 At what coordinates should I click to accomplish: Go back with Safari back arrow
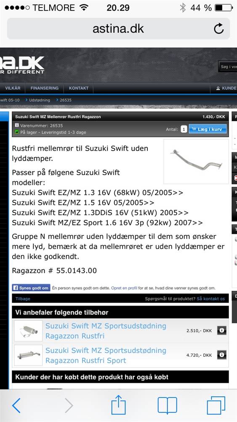coord(16,406)
